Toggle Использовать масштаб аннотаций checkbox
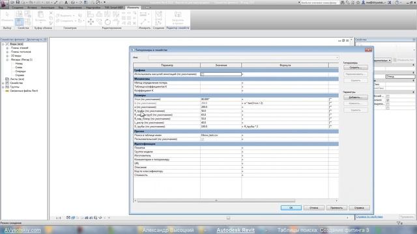Image resolution: width=417 pixels, height=234 pixels. tap(203, 74)
